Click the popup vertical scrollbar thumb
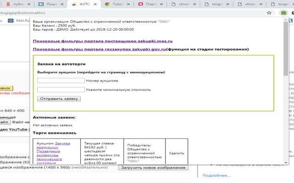Image resolution: width=294 pixels, height=183 pixels. coord(286,48)
